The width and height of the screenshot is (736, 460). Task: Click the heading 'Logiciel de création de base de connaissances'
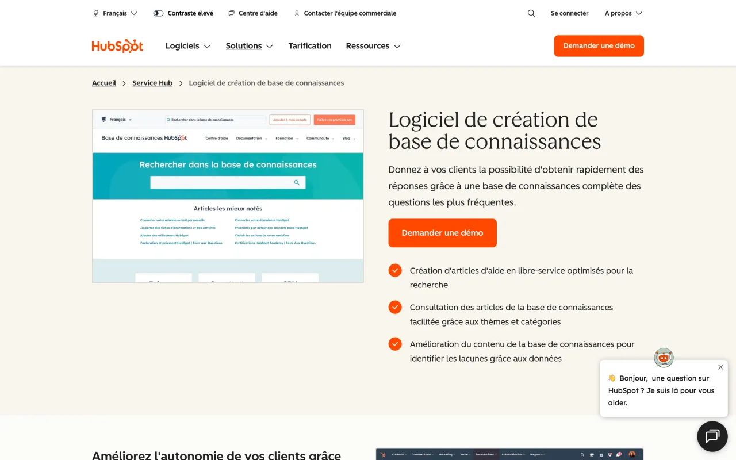click(494, 131)
